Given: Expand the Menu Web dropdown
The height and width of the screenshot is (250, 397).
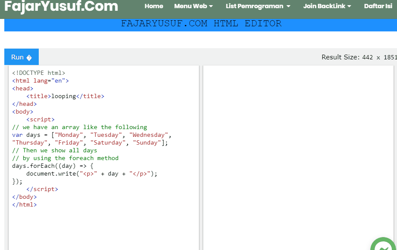Looking at the screenshot, I should coord(193,6).
